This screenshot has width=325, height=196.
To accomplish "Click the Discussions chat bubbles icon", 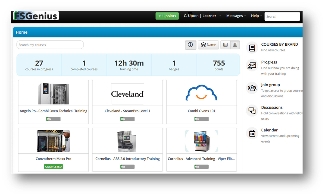I will pos(252,111).
